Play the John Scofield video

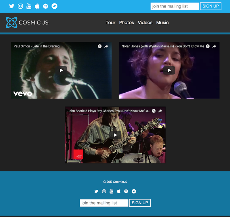[115, 135]
